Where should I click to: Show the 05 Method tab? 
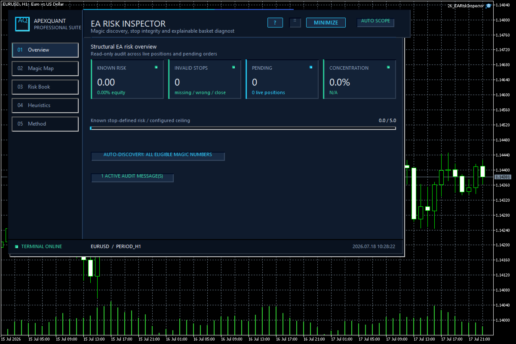coord(45,124)
